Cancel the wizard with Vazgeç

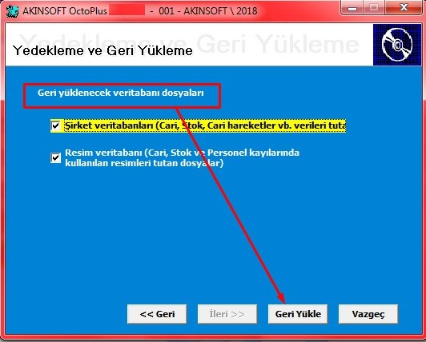click(x=368, y=314)
